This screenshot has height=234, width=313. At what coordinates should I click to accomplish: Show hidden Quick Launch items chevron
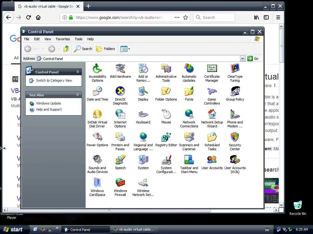[57, 228]
